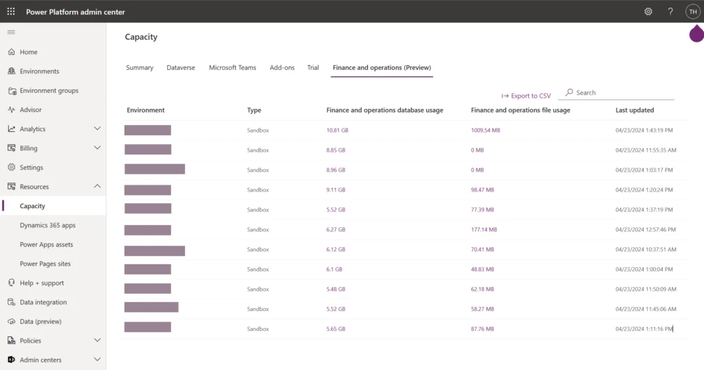Image resolution: width=704 pixels, height=370 pixels.
Task: Collapse the Resources section chevron
Action: [x=97, y=187]
